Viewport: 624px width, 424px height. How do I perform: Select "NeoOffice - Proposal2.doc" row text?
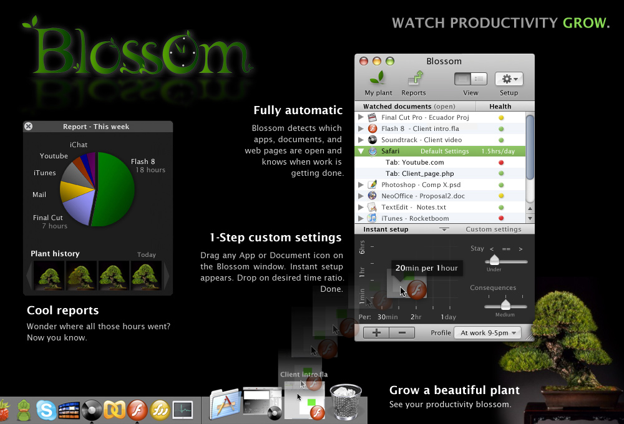[x=423, y=196]
